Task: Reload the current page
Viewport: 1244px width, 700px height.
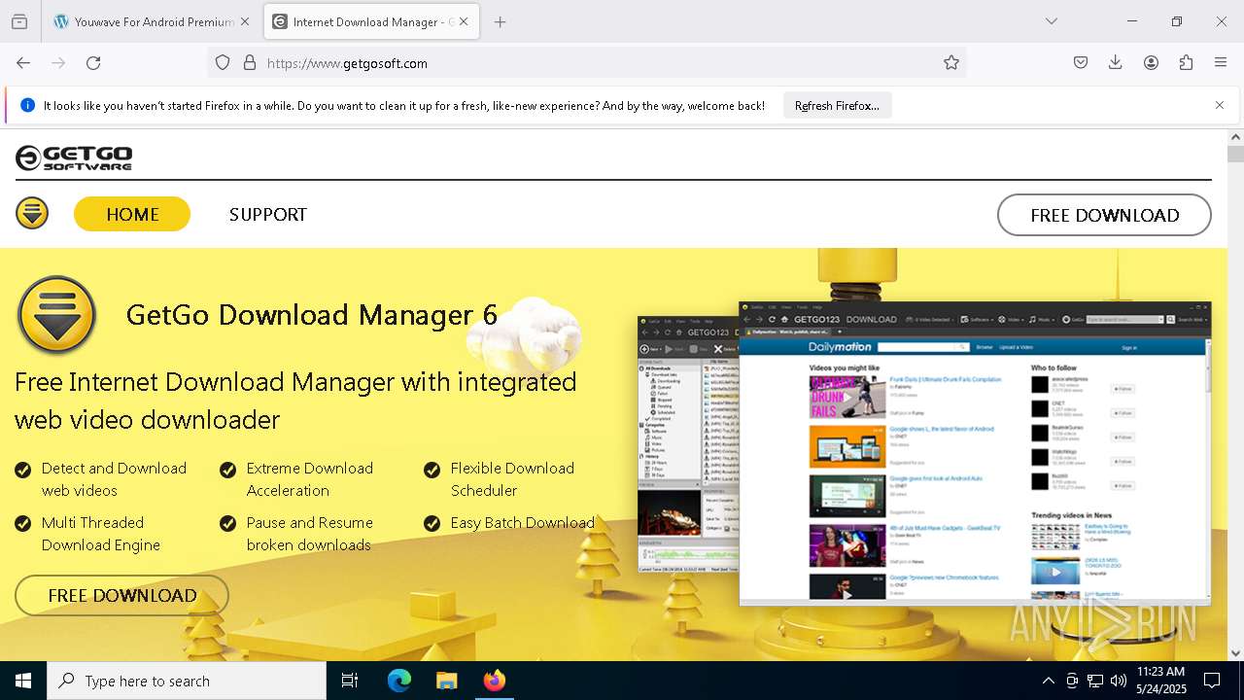Action: [x=93, y=62]
